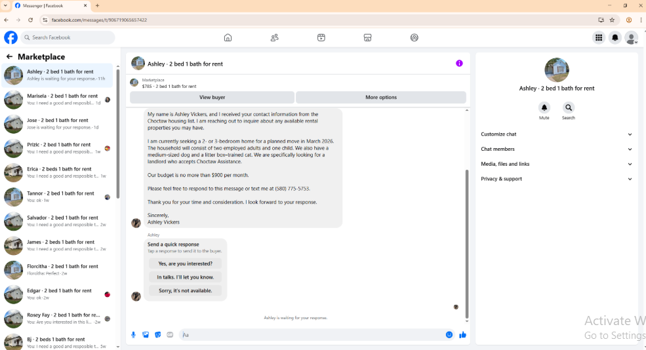
Task: Reload the page in browser toolbar
Action: click(30, 20)
